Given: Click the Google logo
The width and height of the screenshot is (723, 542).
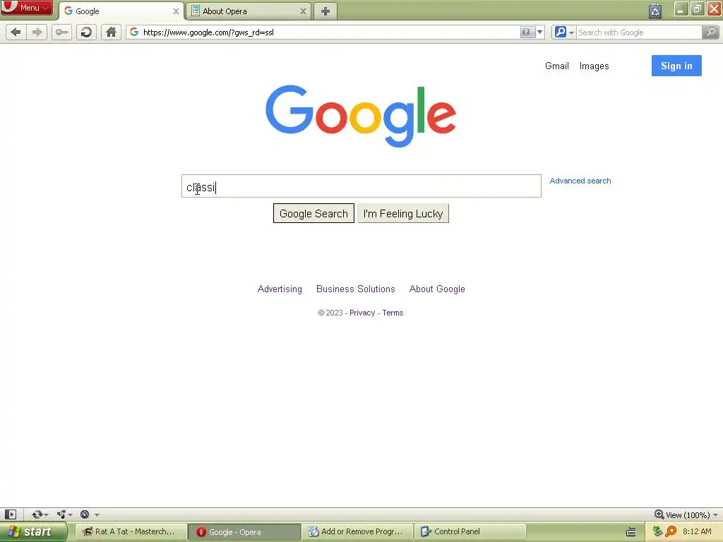Looking at the screenshot, I should [361, 116].
